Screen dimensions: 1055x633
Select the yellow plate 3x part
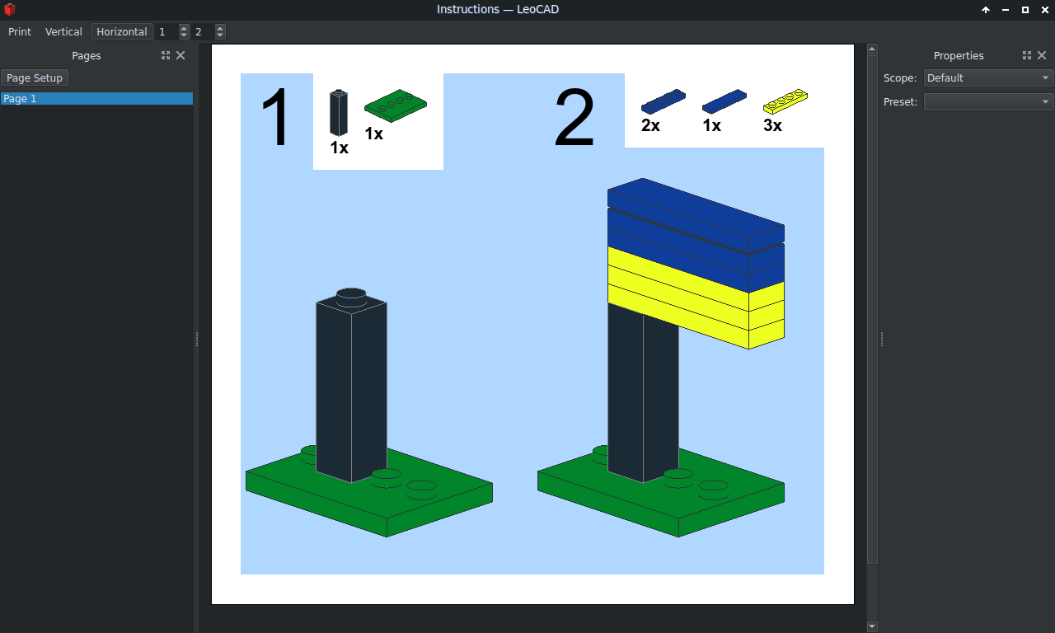785,101
